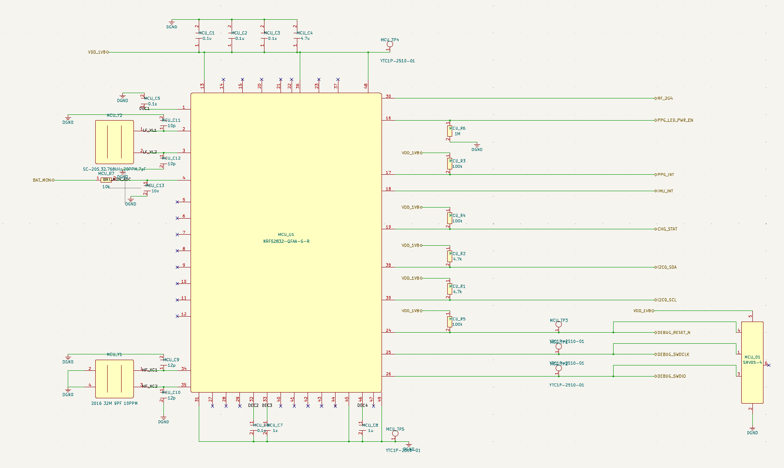
Task: Click the DGND symbol below MCU_C10
Action: [163, 420]
